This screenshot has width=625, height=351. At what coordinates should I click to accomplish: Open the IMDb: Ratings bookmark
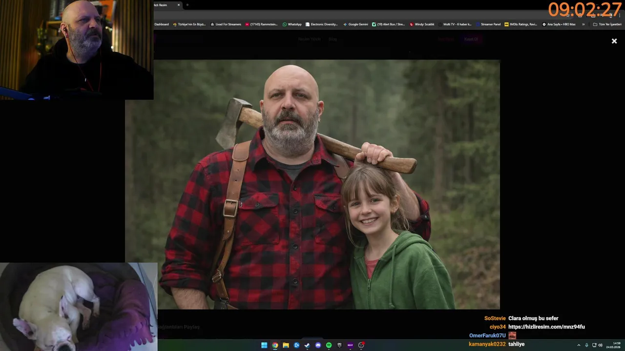pos(521,24)
